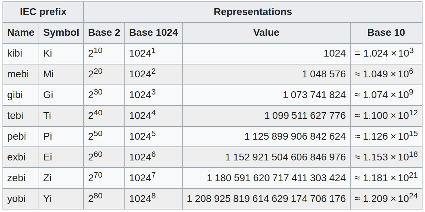Click the "Representations" header cell
425x212 pixels.
click(x=253, y=12)
